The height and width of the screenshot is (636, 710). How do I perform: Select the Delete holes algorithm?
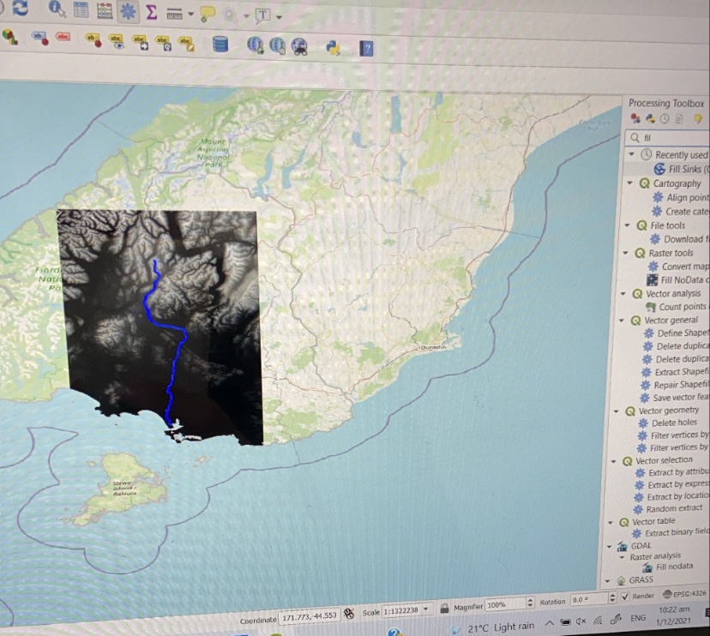(x=667, y=423)
